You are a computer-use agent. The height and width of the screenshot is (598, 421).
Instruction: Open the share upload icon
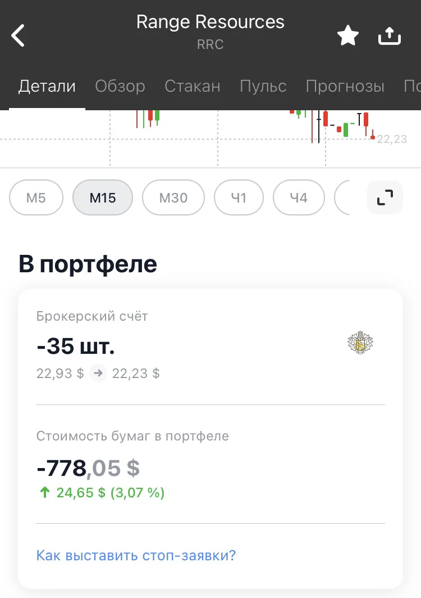tap(390, 36)
